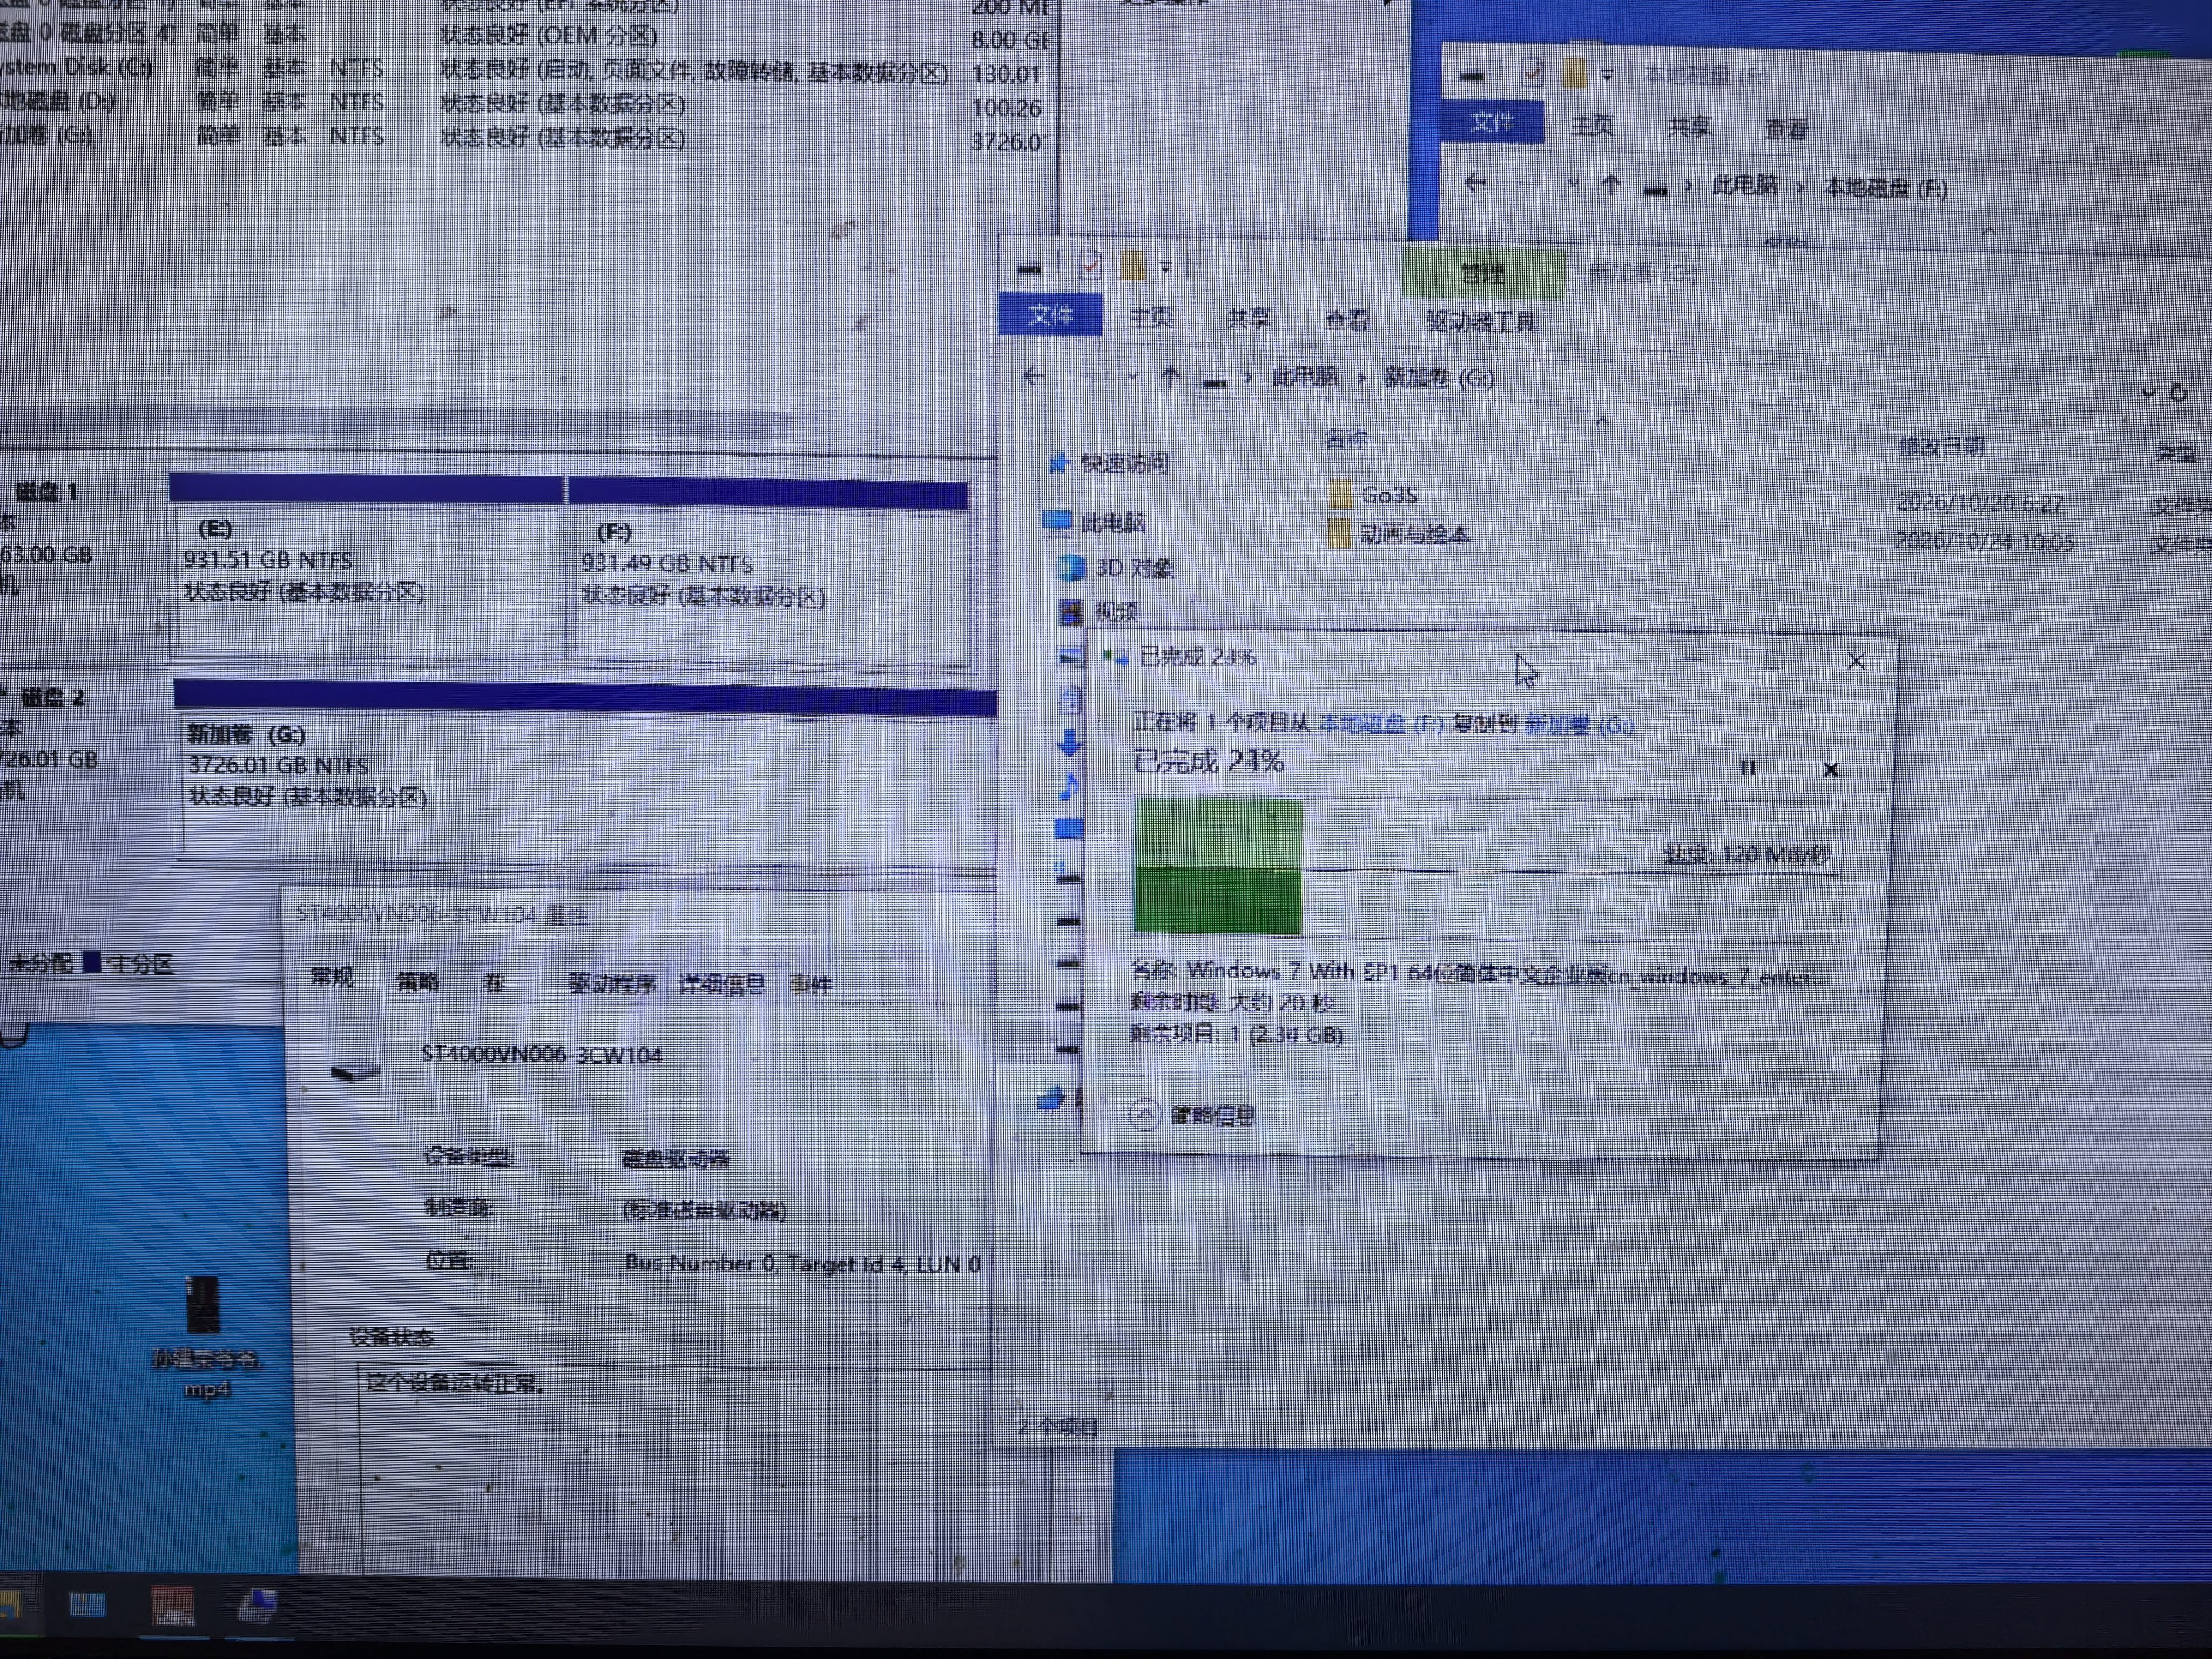This screenshot has height=1659, width=2212.
Task: Go up one folder level in G: window
Action: tap(1169, 378)
